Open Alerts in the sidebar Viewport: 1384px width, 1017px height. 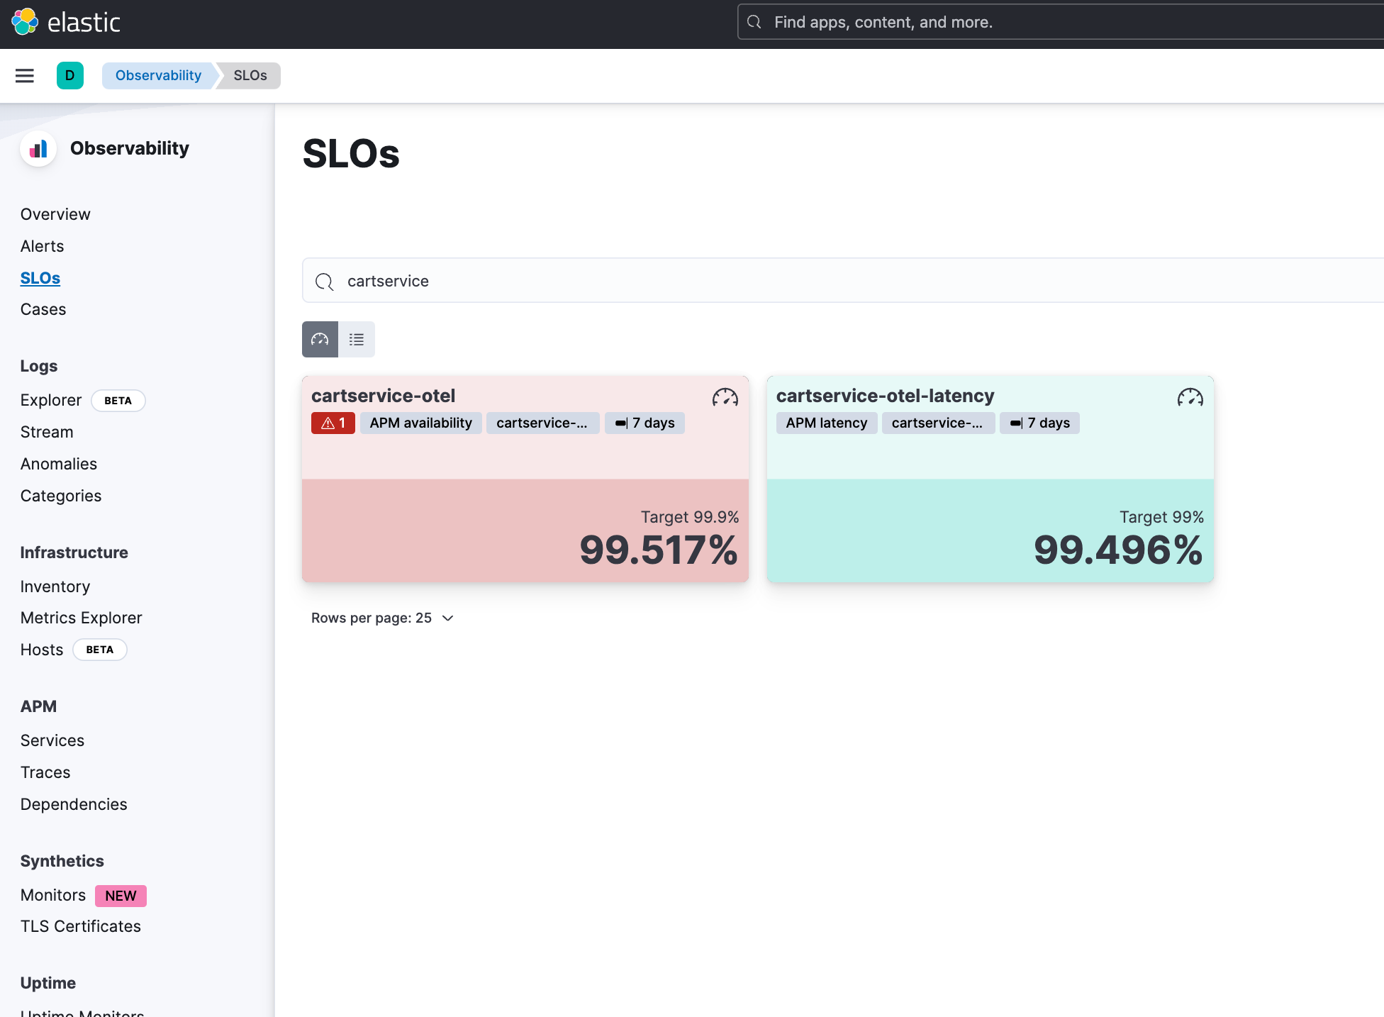42,246
